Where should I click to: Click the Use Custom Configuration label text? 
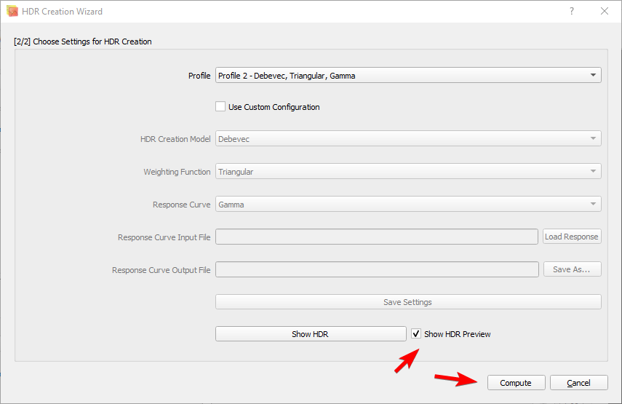point(274,107)
